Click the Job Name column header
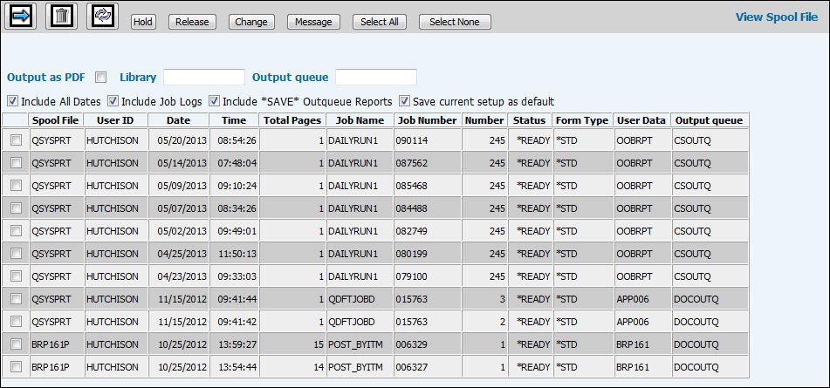 [360, 120]
